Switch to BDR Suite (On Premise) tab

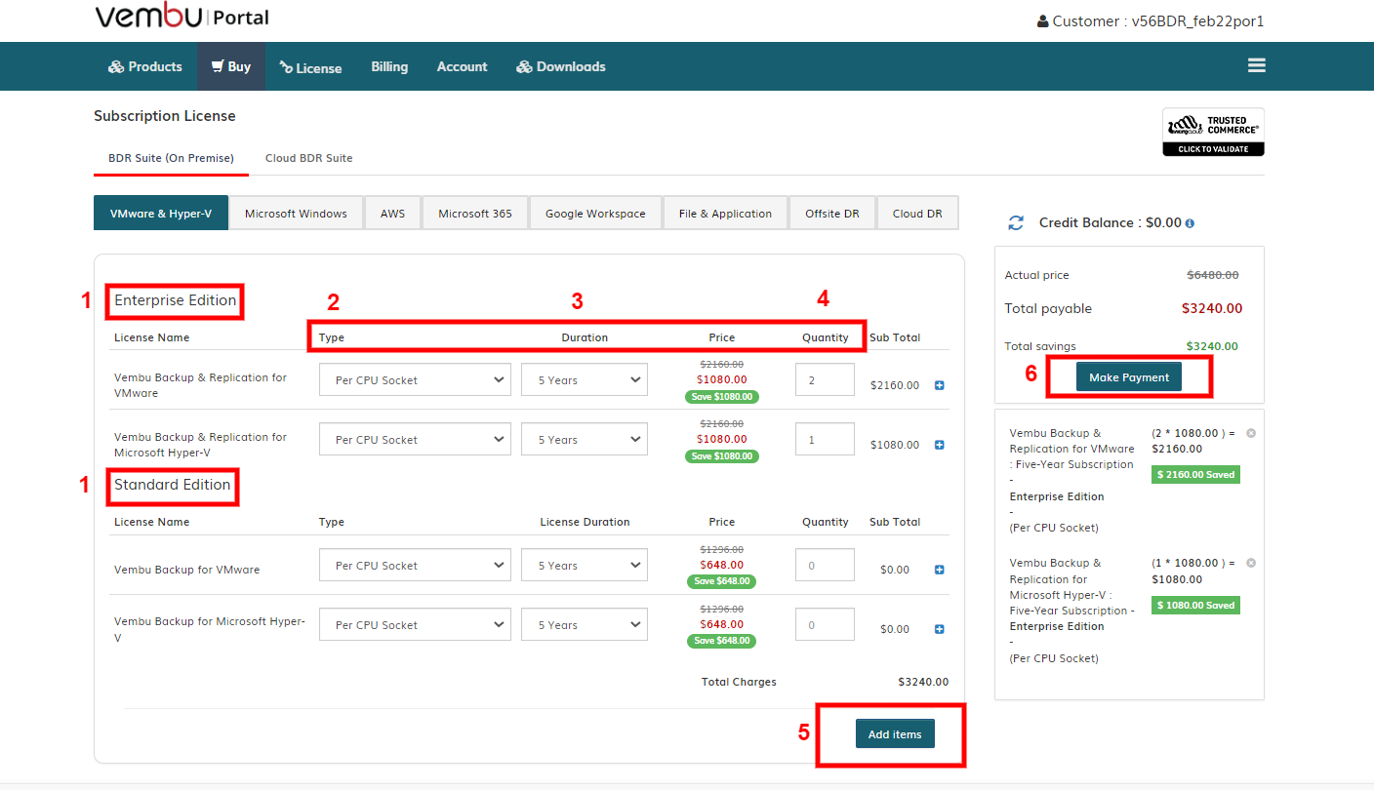tap(171, 158)
